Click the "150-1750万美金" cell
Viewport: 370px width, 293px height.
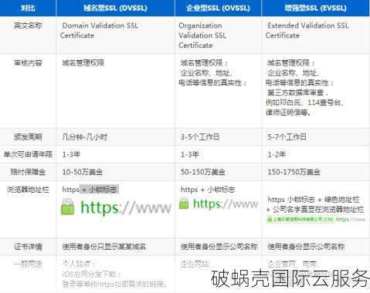click(294, 172)
